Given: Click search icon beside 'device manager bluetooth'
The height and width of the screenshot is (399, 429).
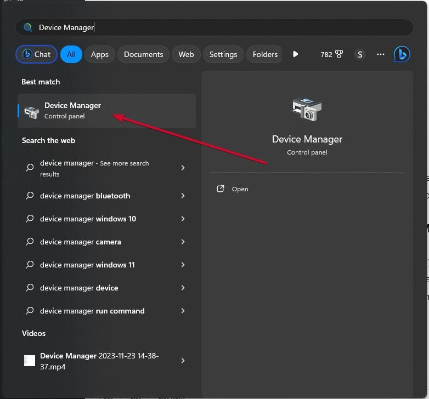Looking at the screenshot, I should tap(30, 196).
